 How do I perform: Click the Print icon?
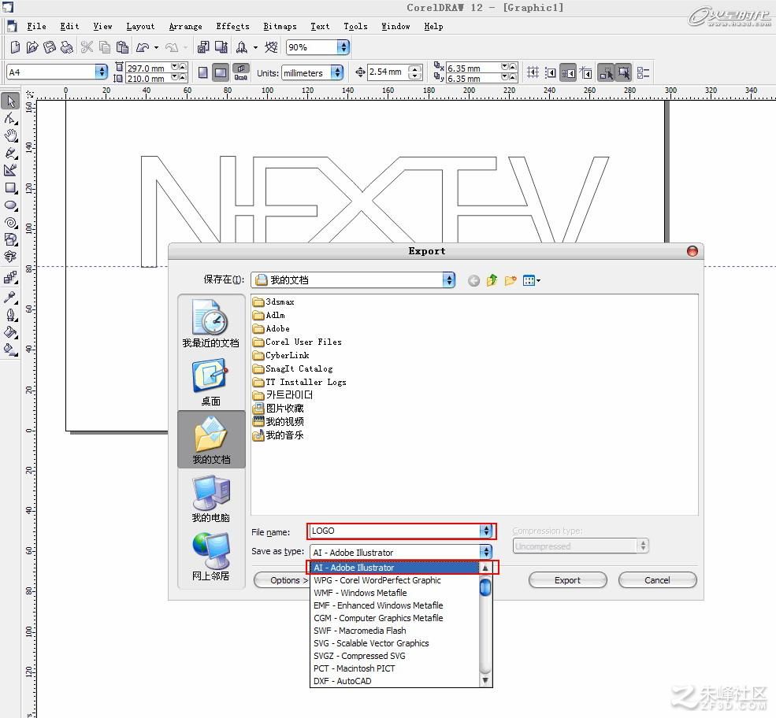tap(67, 47)
